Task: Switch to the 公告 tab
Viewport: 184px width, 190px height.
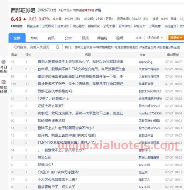Action: 68,38
